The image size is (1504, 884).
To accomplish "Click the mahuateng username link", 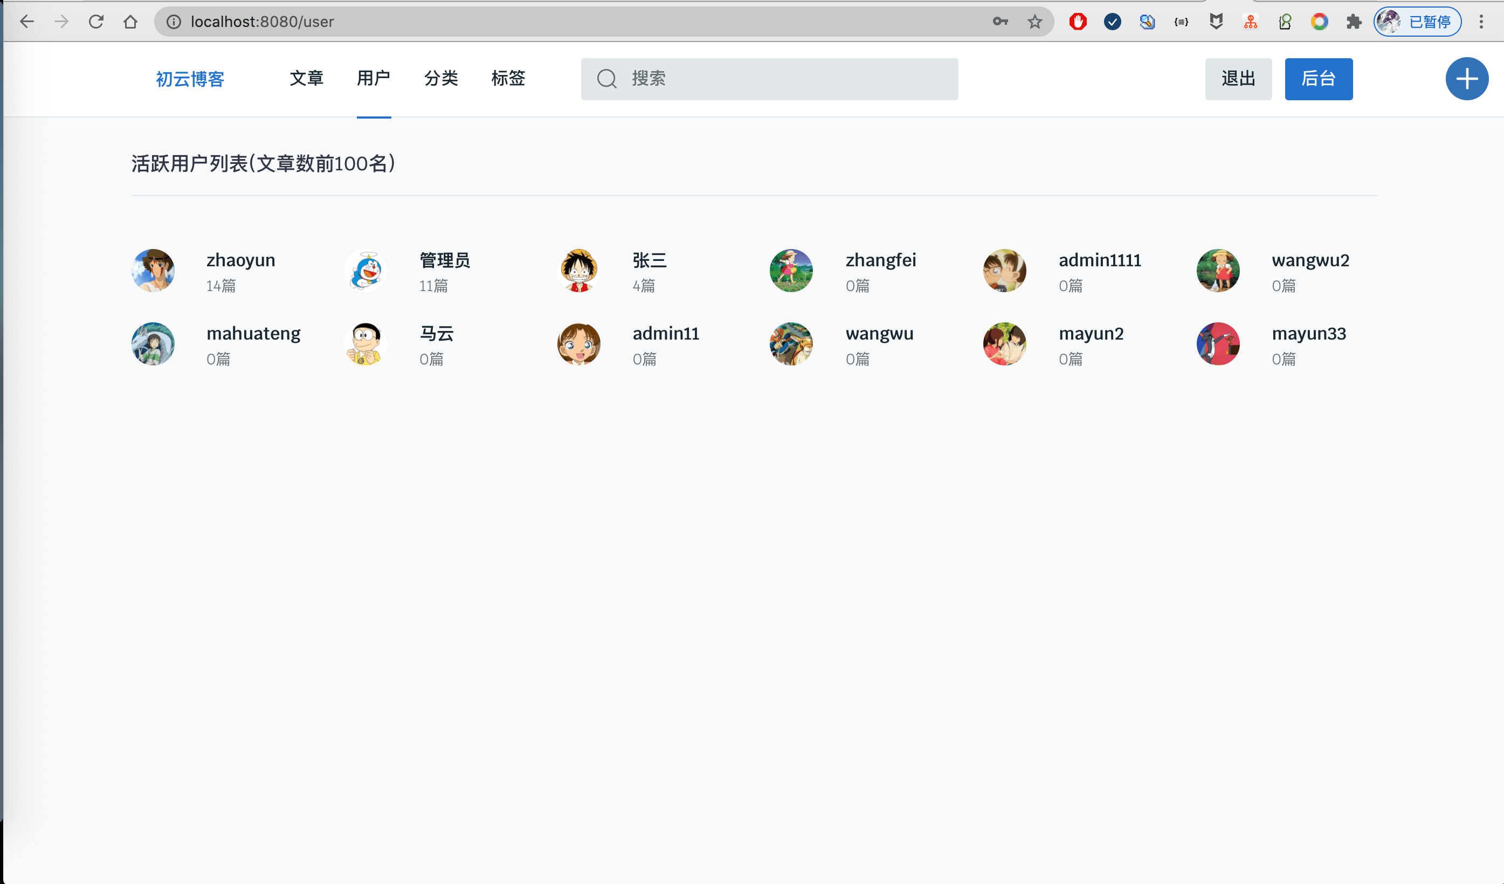I will point(253,333).
